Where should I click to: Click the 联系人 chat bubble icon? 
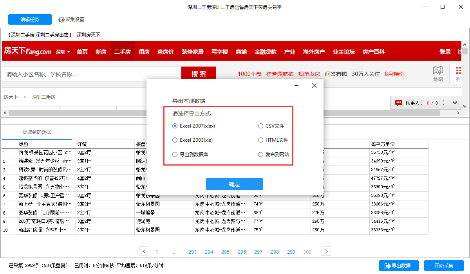pos(399,103)
